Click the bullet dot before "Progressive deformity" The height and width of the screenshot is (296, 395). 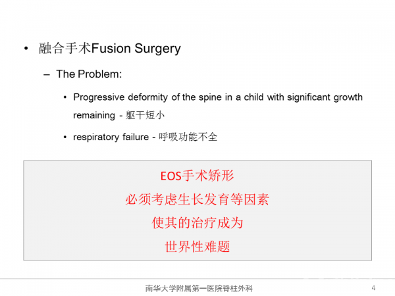pos(65,97)
